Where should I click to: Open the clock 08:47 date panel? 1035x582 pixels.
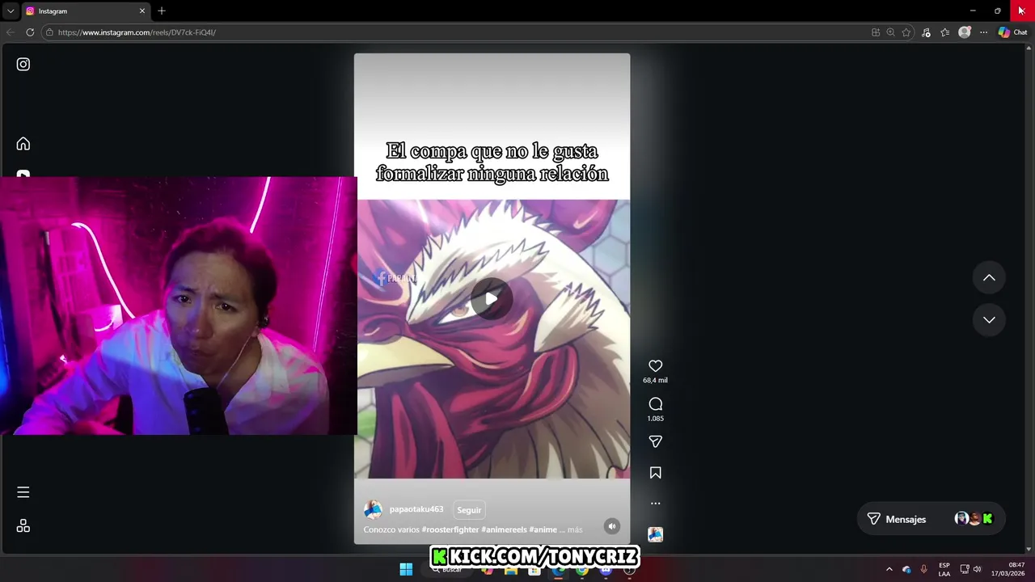[1008, 569]
